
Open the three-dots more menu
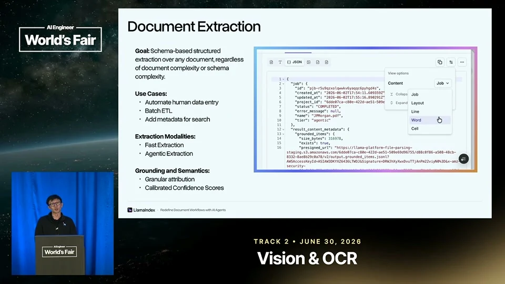tap(462, 62)
